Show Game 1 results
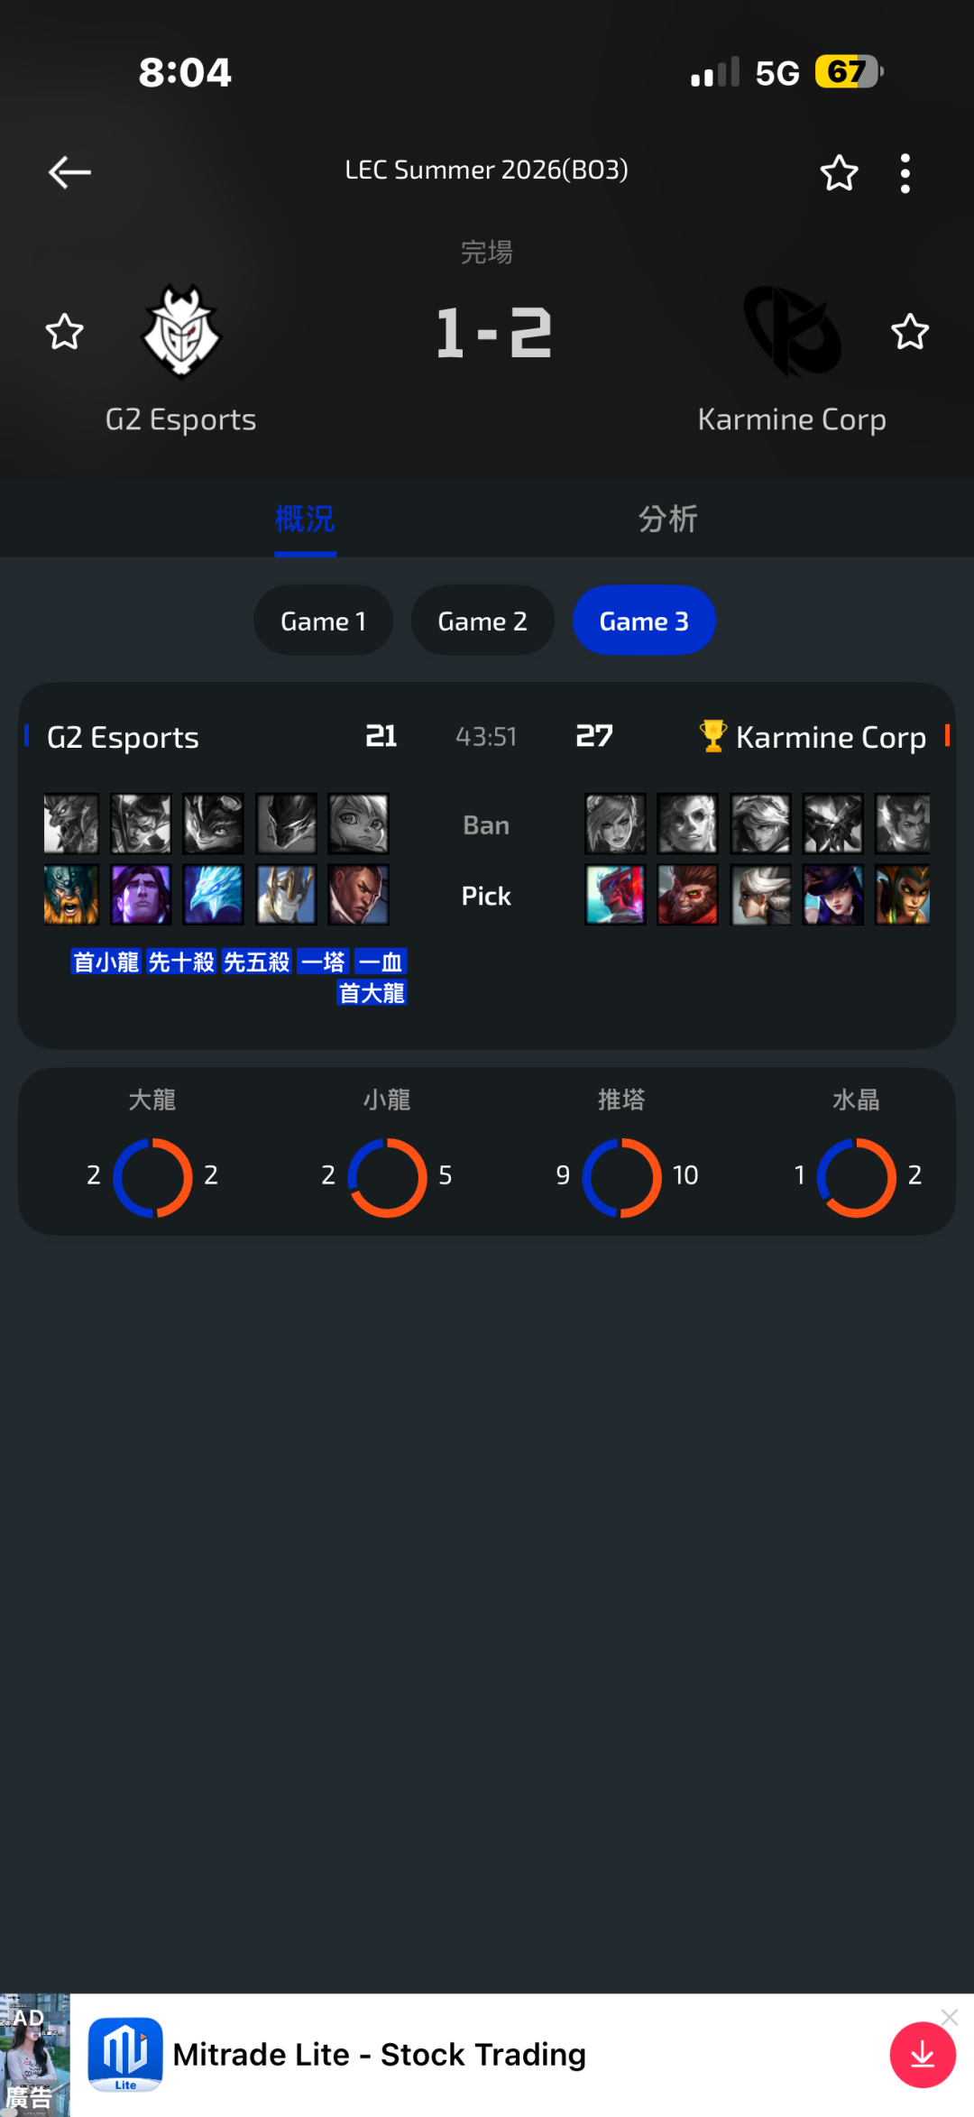The height and width of the screenshot is (2117, 974). (x=323, y=621)
